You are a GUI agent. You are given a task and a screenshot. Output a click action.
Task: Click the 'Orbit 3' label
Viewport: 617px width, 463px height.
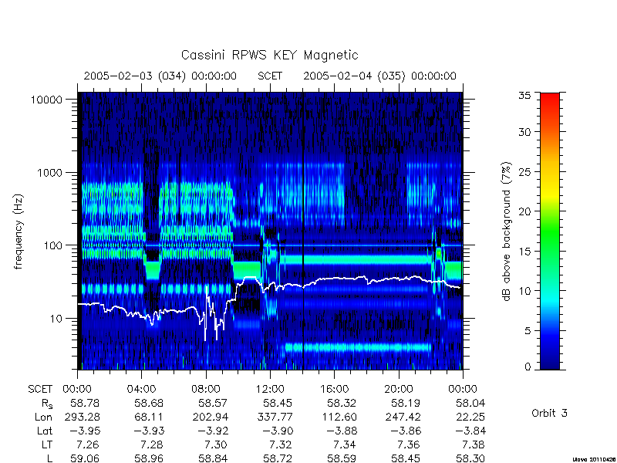[549, 413]
